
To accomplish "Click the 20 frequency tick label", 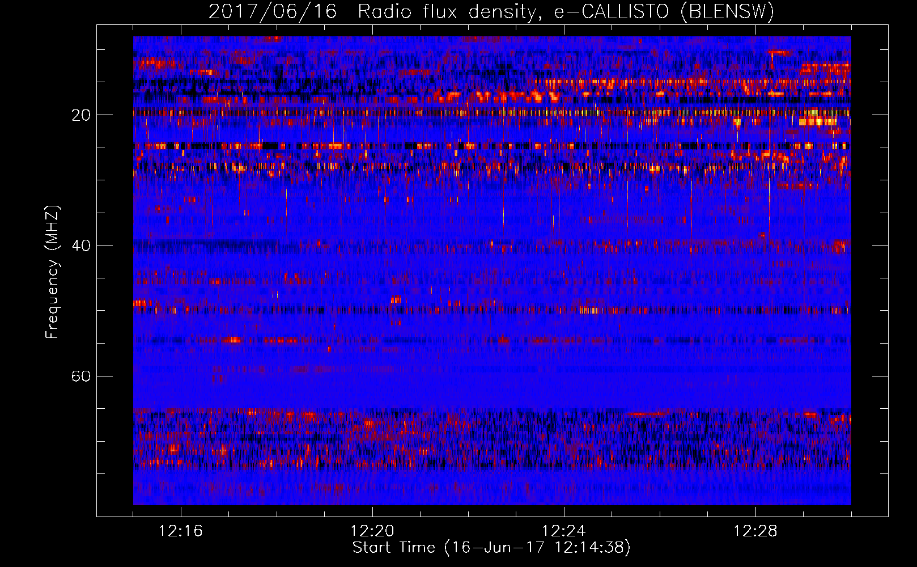I will tap(81, 115).
